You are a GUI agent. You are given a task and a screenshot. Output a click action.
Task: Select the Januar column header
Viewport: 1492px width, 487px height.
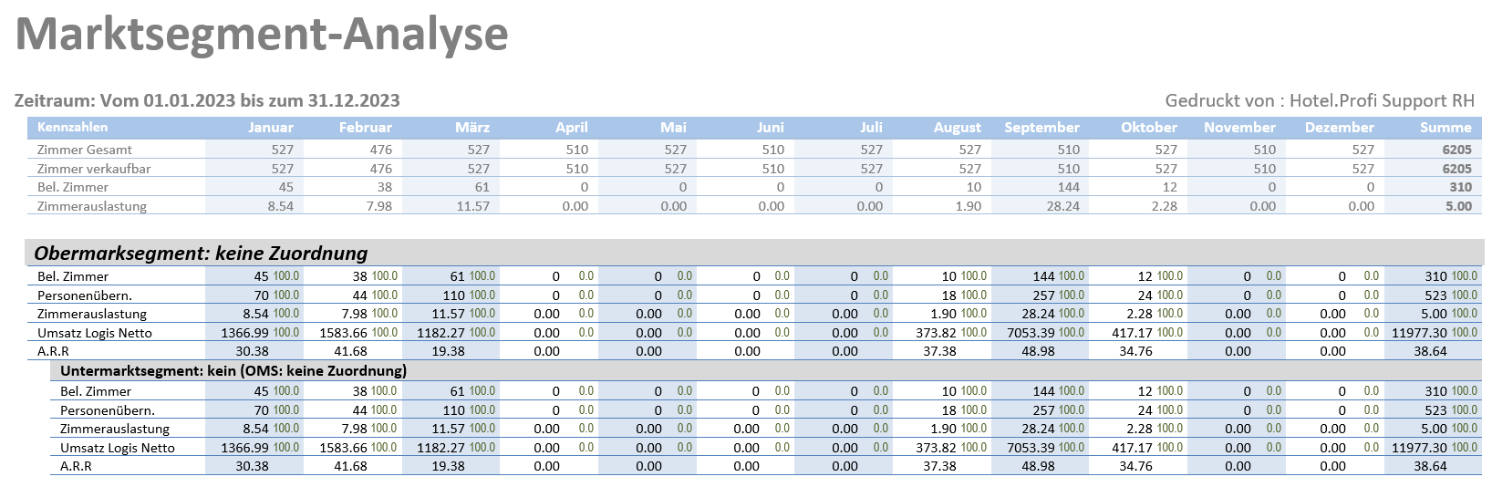pyautogui.click(x=271, y=128)
